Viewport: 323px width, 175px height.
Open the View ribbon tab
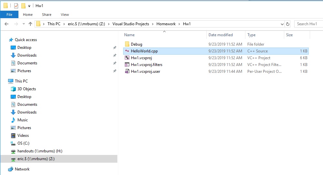(65, 15)
